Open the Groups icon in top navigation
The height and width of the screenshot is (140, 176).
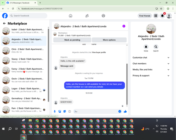[103, 16]
